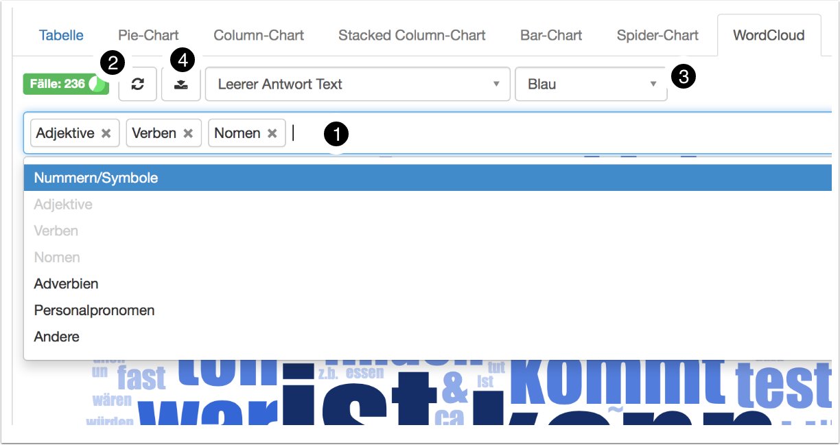Pick Andere from the word type list
Screen dimensions: 840x445
coord(56,336)
